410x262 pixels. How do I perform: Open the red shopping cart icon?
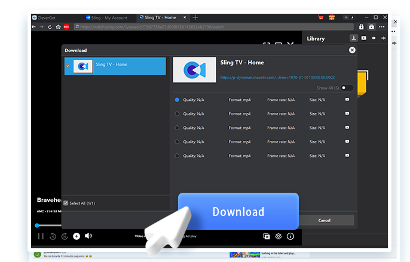pyautogui.click(x=320, y=17)
